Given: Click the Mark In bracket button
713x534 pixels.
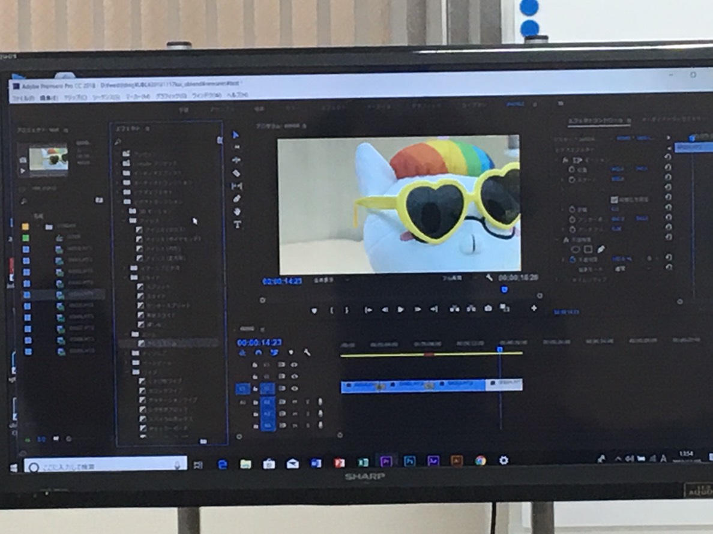Looking at the screenshot, I should [x=331, y=310].
